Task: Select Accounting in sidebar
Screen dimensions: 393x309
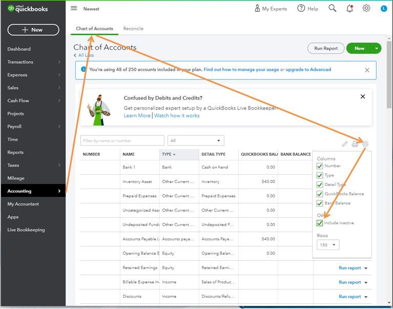Action: [x=33, y=191]
